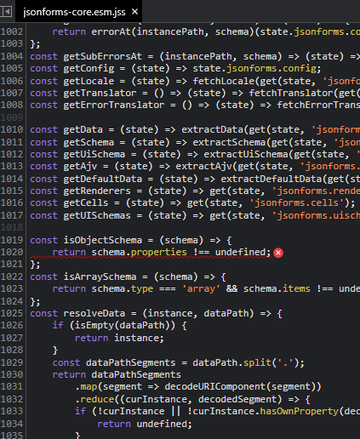The height and width of the screenshot is (439, 360).
Task: Click the getData identifier
Action: (83, 129)
